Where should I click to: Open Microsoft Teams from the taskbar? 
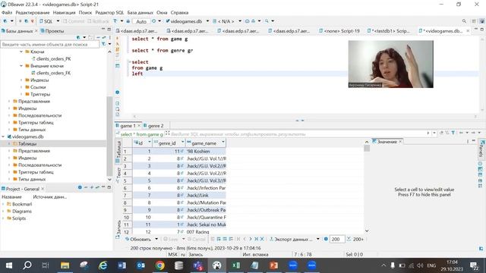[x=197, y=265]
